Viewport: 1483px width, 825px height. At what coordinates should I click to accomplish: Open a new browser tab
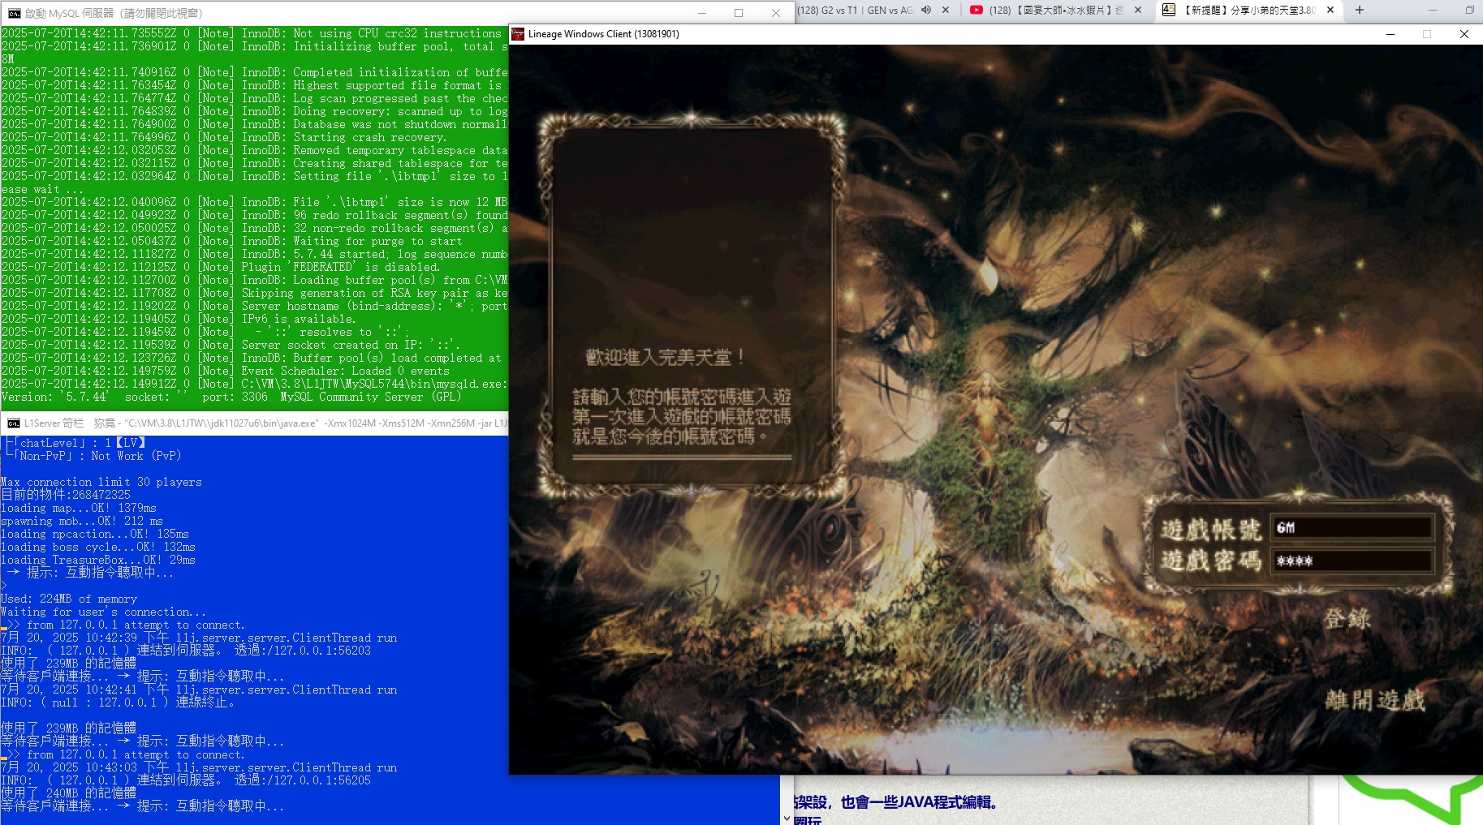pos(1360,11)
